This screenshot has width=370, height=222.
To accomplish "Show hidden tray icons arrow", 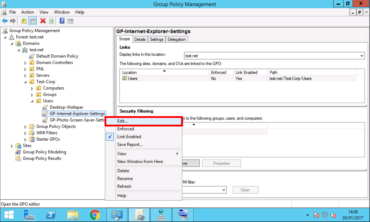I will (307, 215).
